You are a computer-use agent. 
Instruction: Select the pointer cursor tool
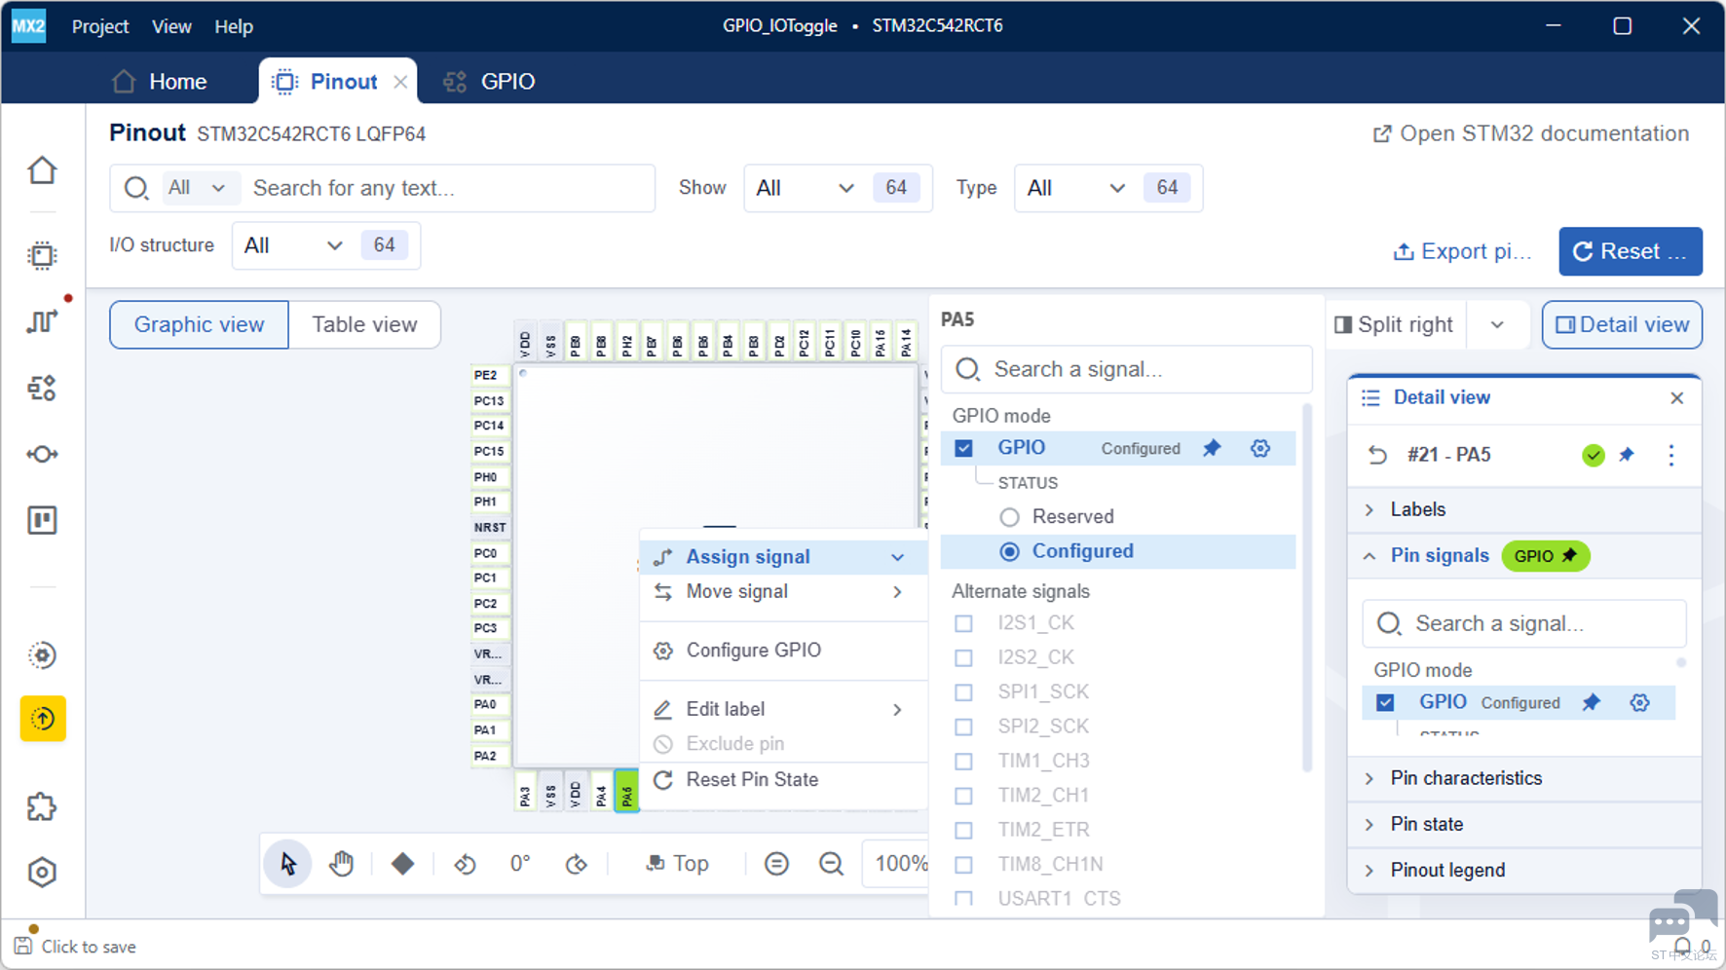coord(288,864)
